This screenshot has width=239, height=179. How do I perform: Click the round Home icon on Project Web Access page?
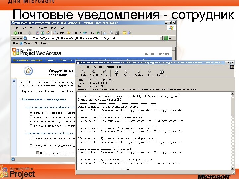pos(28,71)
